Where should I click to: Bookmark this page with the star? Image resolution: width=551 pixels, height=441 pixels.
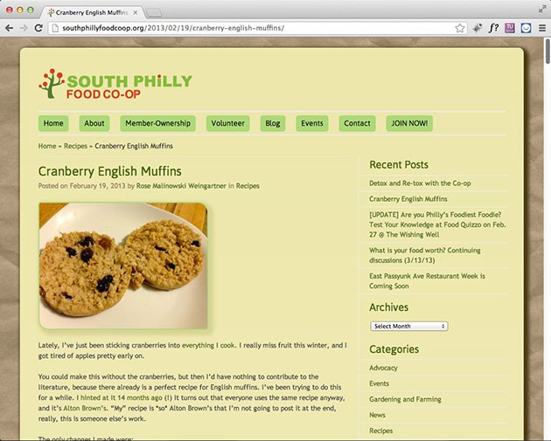460,28
